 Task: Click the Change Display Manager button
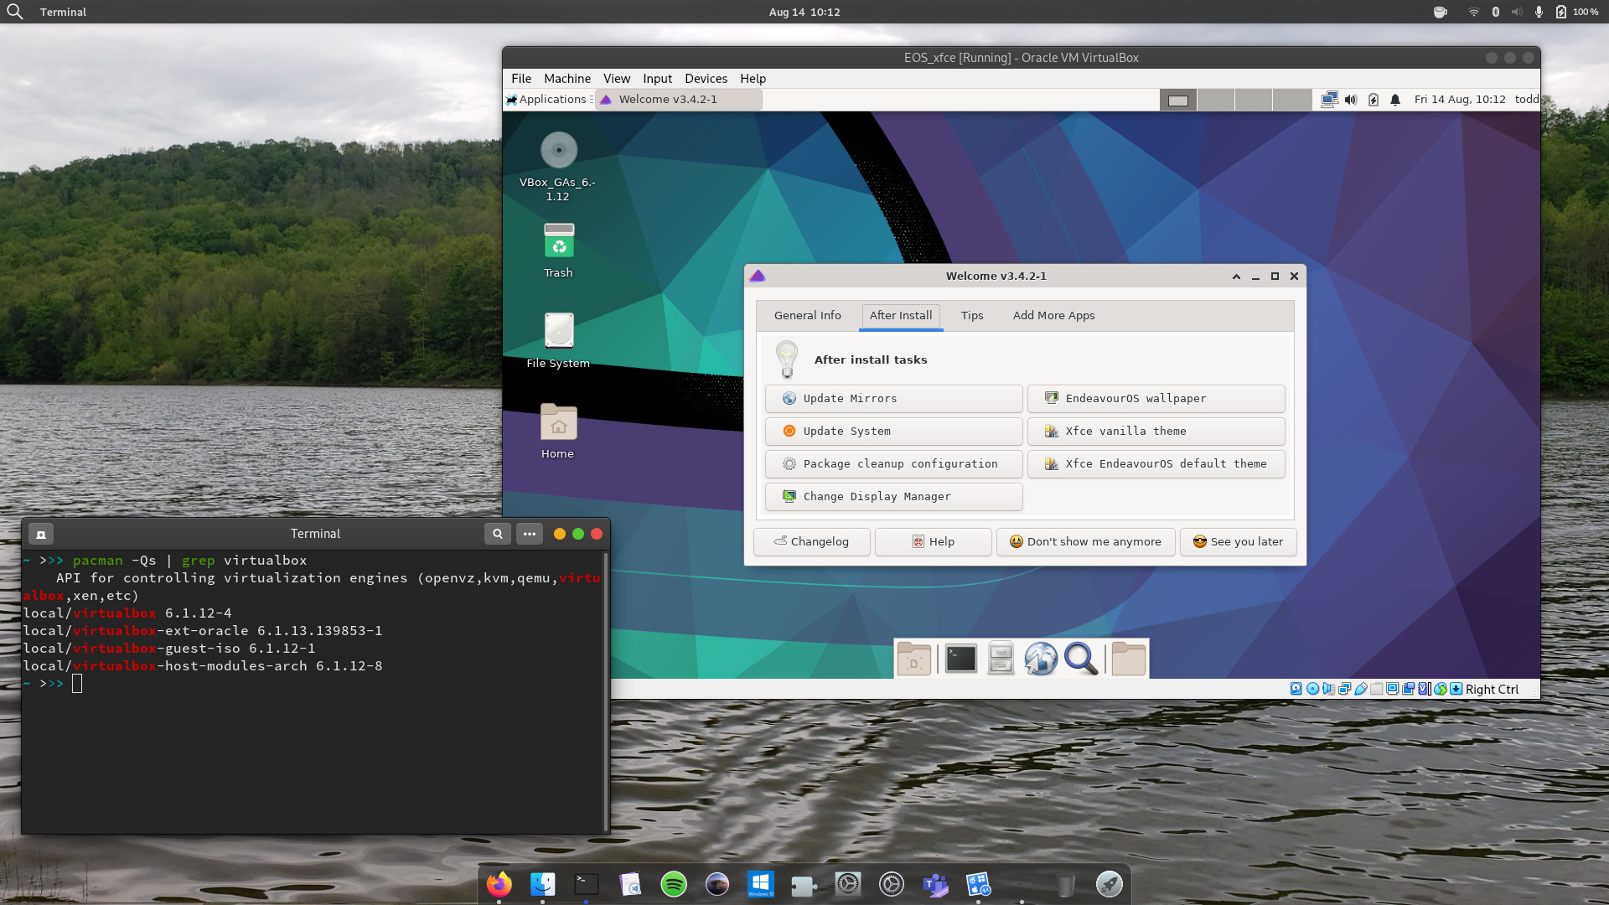(x=893, y=497)
